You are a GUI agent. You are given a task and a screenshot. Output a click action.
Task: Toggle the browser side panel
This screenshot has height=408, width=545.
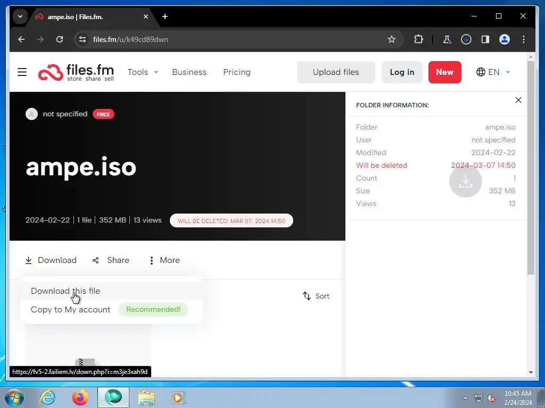coord(485,39)
